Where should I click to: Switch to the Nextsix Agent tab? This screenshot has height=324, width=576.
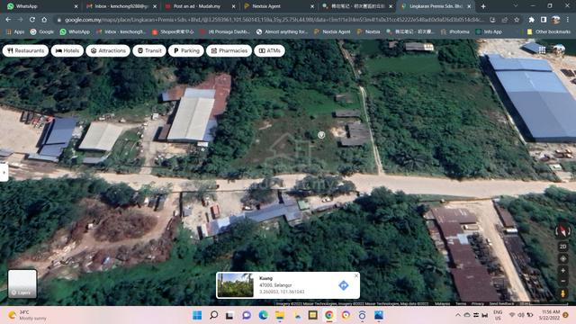pyautogui.click(x=278, y=6)
